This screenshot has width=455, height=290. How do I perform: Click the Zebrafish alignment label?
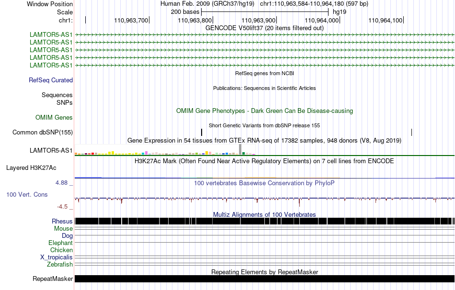point(60,264)
